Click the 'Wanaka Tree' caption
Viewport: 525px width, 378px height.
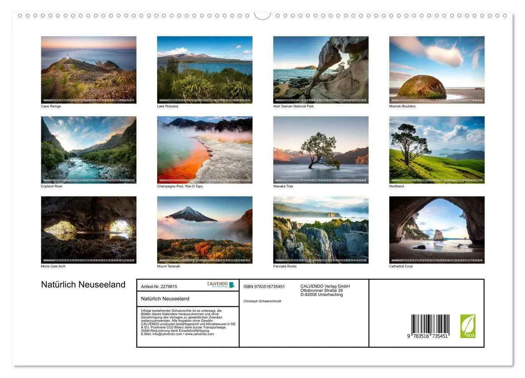[283, 186]
